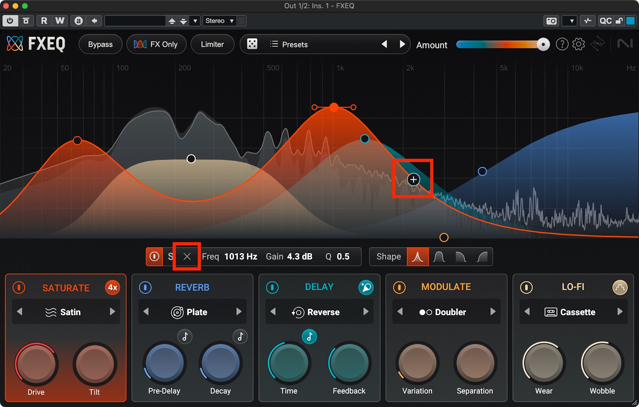Toggle the DELAY module power

point(272,288)
